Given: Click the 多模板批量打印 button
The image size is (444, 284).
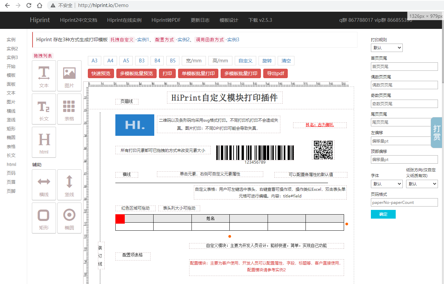Looking at the screenshot, I should click(x=241, y=73).
